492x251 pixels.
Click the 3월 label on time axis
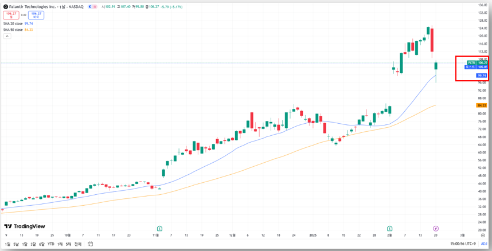pos(463,235)
